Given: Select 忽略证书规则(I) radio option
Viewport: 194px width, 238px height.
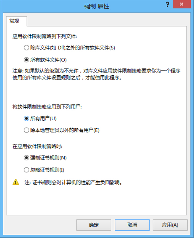Looking at the screenshot, I should (x=44, y=170).
